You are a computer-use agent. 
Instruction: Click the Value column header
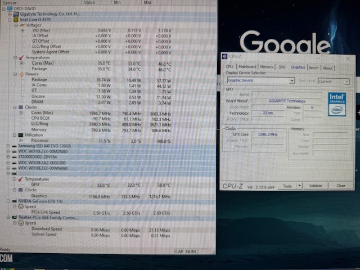click(x=96, y=2)
